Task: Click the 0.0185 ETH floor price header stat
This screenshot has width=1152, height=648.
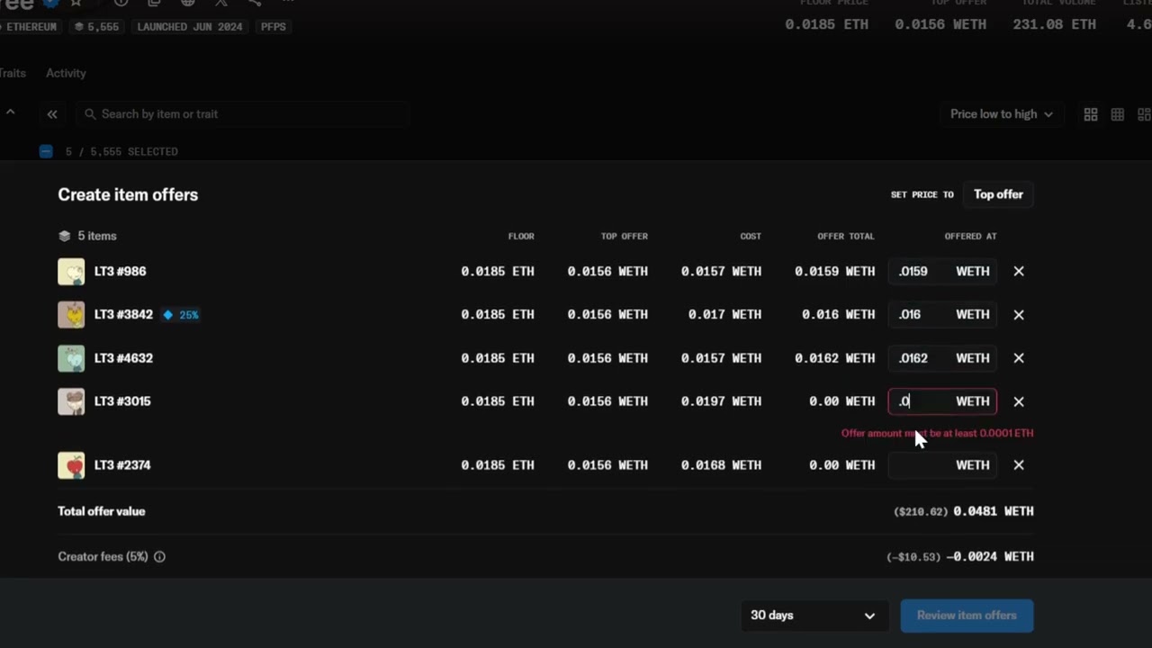Action: 827,25
